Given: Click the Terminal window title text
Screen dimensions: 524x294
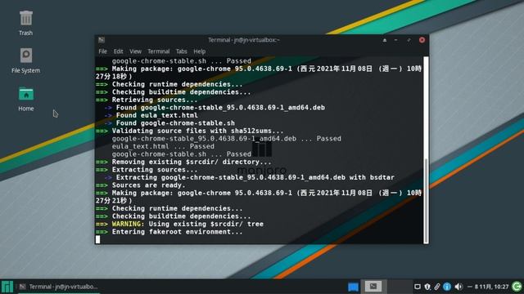Looking at the screenshot, I should click(x=244, y=40).
